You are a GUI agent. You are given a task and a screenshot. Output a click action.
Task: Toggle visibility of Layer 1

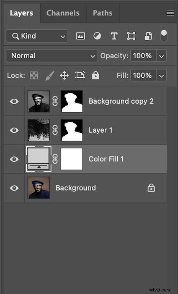coord(14,130)
